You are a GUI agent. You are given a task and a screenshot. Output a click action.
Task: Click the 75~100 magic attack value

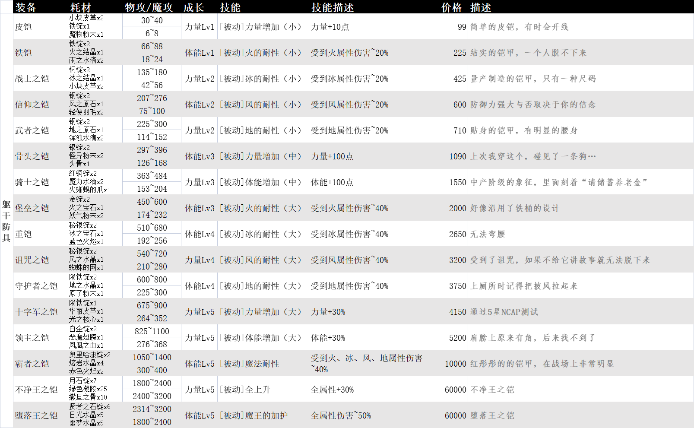click(152, 111)
